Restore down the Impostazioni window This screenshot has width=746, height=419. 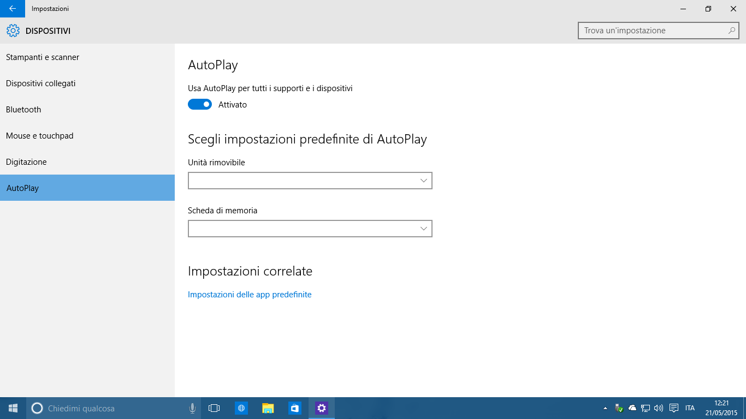coord(708,9)
